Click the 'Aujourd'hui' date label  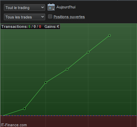[66, 7]
